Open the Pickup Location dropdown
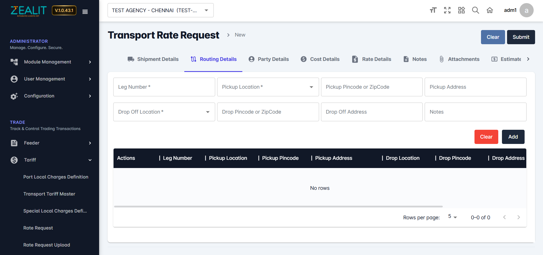This screenshot has width=543, height=255. [268, 87]
